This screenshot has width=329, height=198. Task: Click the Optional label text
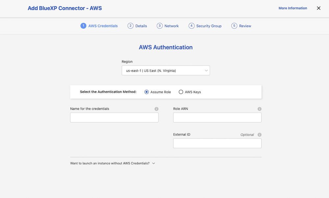click(247, 135)
